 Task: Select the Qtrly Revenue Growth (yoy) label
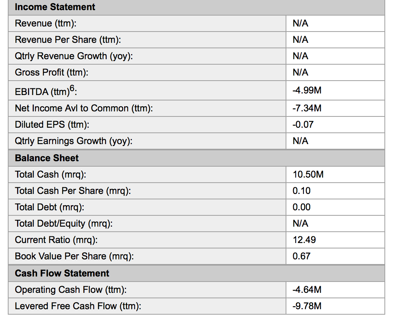coord(74,56)
